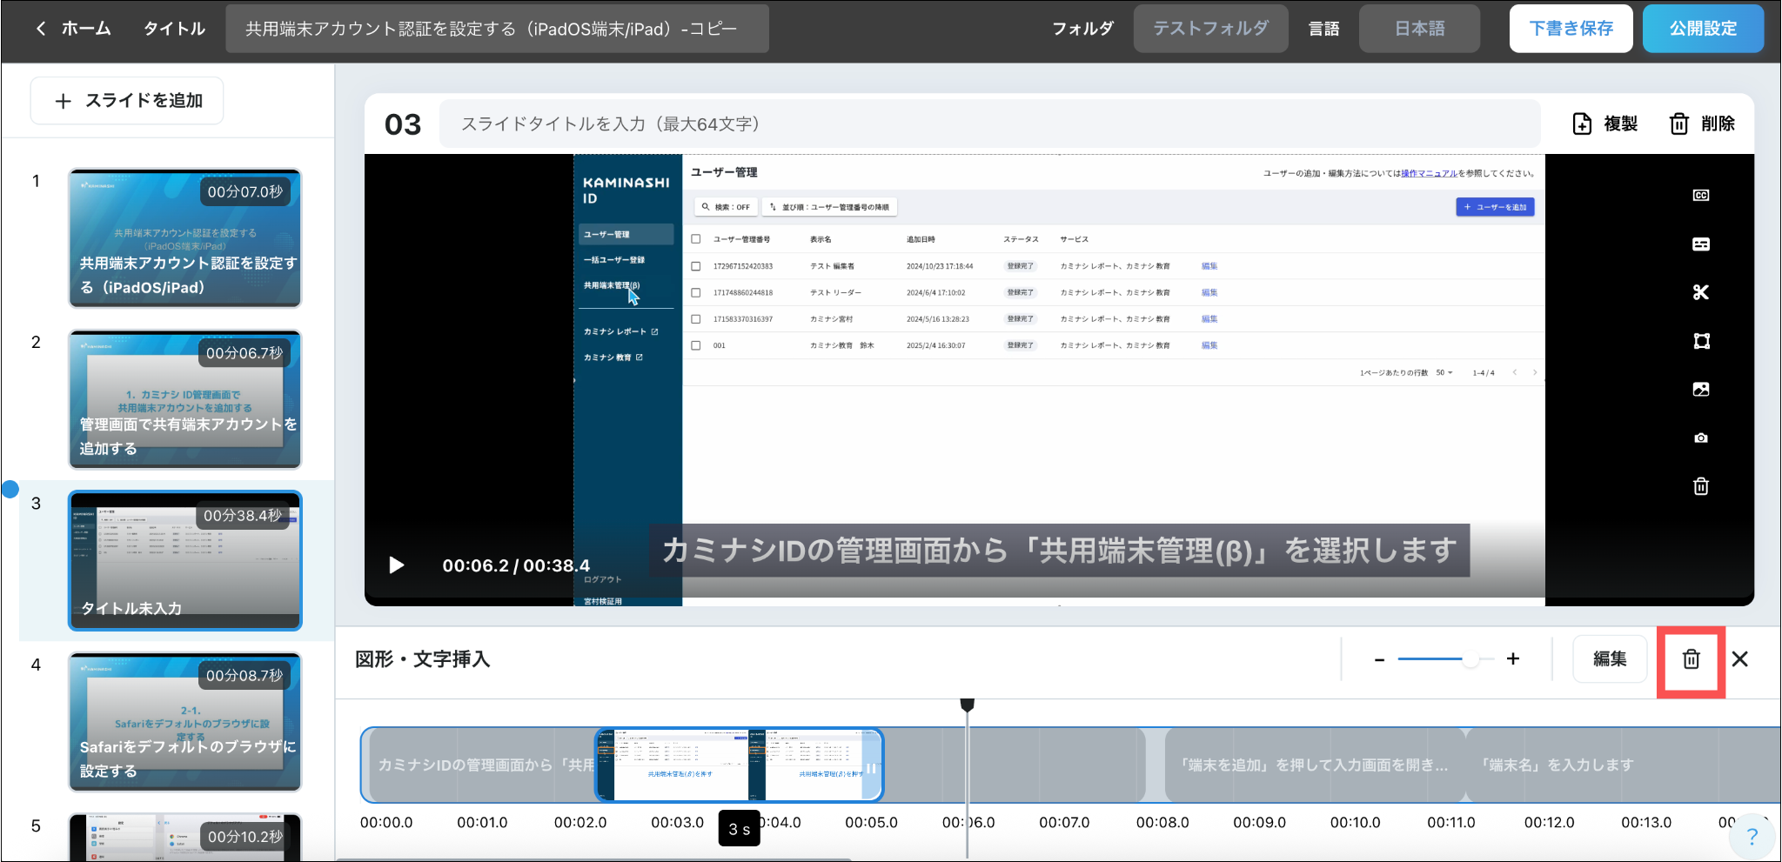Open the help question mark button
The width and height of the screenshot is (1782, 862).
[1752, 837]
